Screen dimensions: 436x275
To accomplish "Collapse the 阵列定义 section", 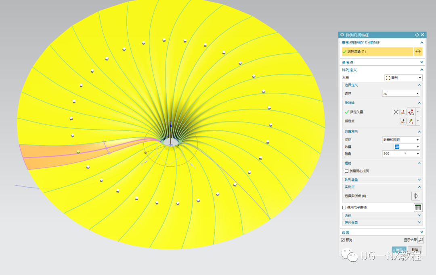I will click(x=421, y=70).
